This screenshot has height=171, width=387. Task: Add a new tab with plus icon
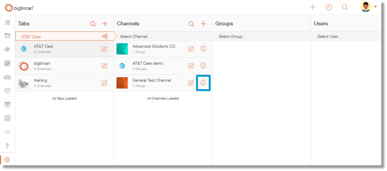click(105, 24)
